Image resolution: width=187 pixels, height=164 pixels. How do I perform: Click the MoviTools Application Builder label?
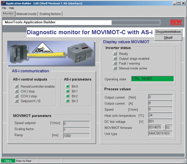coord(30,22)
